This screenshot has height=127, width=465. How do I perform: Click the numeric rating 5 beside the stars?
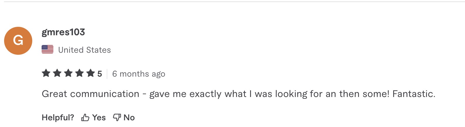click(x=100, y=74)
